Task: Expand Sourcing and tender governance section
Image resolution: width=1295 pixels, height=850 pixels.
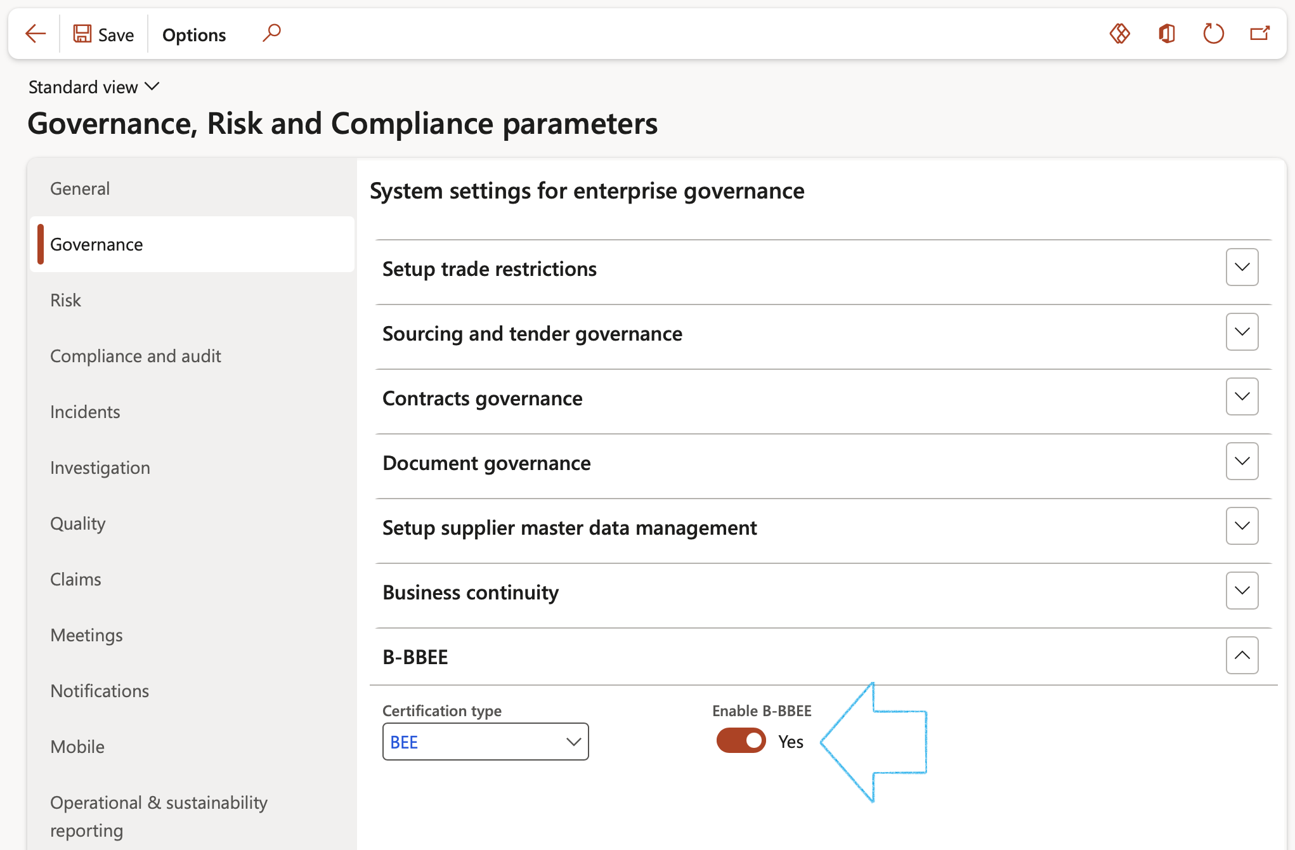Action: point(1242,332)
